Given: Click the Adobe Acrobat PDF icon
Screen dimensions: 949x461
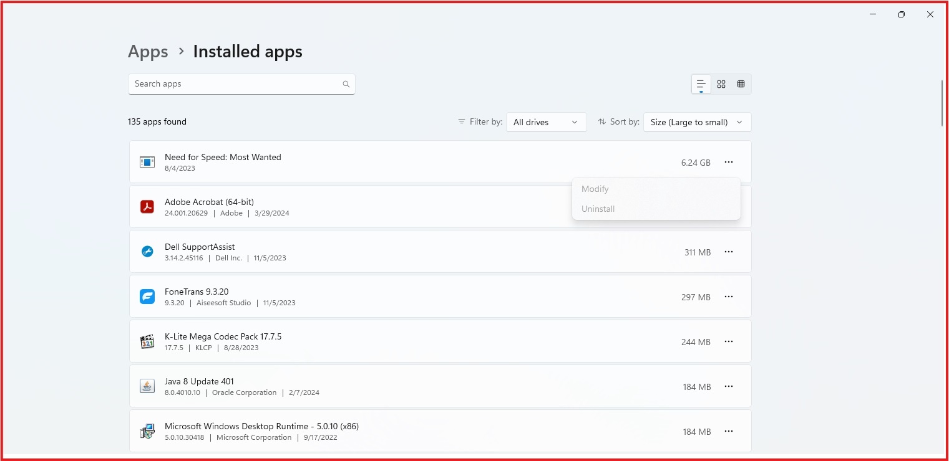Looking at the screenshot, I should point(147,206).
